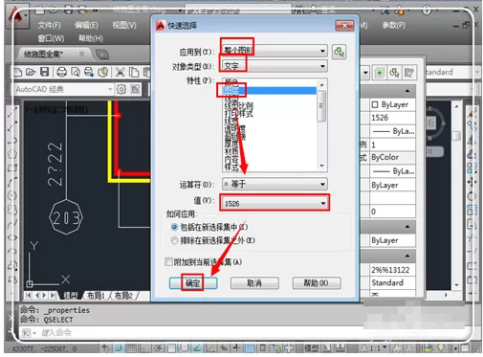Click the Cut scissors icon

point(120,73)
